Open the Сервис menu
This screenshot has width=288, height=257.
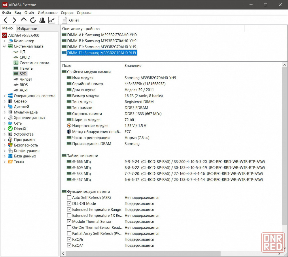[67, 13]
